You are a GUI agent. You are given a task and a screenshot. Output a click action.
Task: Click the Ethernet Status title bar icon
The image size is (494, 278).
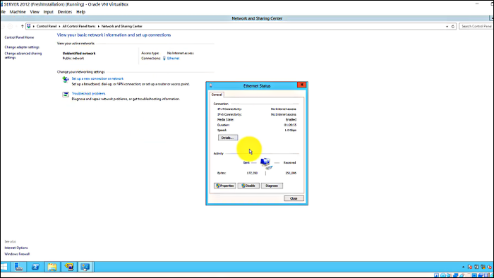click(x=210, y=85)
